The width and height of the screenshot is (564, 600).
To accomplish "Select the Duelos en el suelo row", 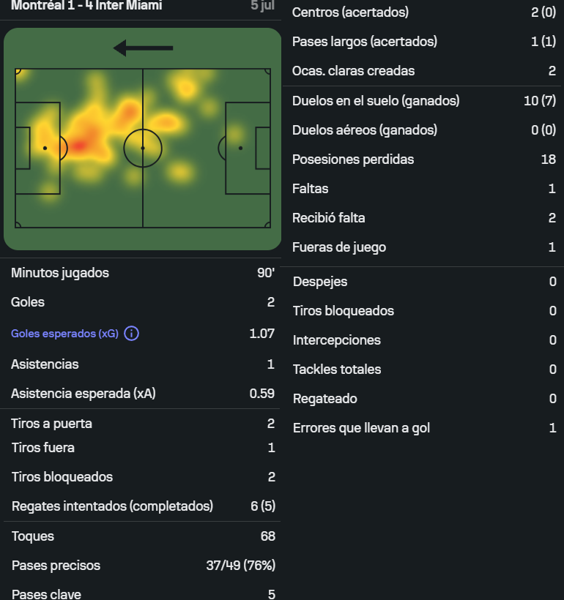I will tap(423, 101).
